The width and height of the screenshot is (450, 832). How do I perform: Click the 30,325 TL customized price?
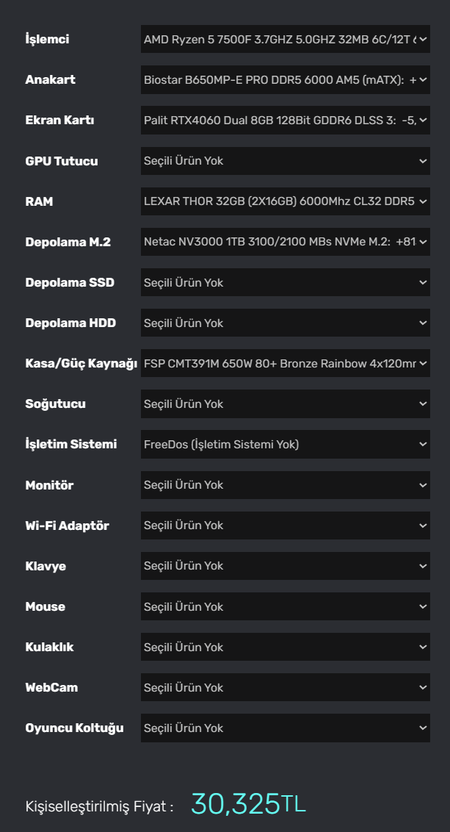click(248, 804)
